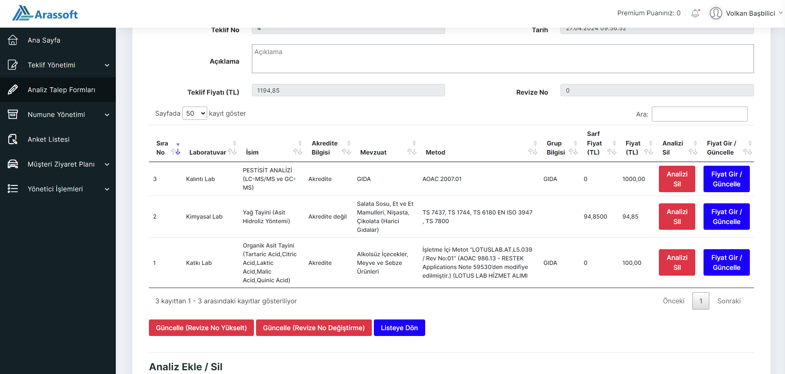The height and width of the screenshot is (374, 785).
Task: Open Volkan Başbilici user dropdown arrow
Action: (x=781, y=13)
